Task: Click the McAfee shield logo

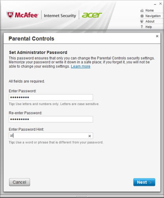Action: tap(10, 15)
